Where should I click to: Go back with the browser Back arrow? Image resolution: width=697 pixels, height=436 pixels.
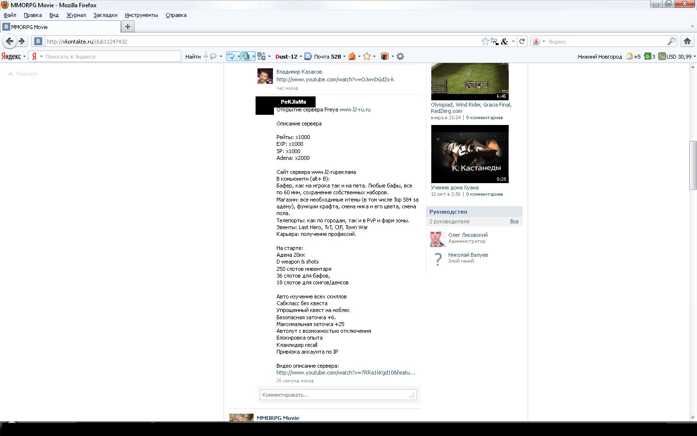point(9,41)
